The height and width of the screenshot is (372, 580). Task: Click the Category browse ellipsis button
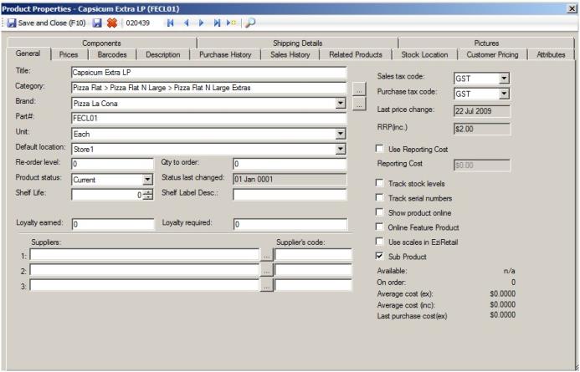(x=358, y=87)
